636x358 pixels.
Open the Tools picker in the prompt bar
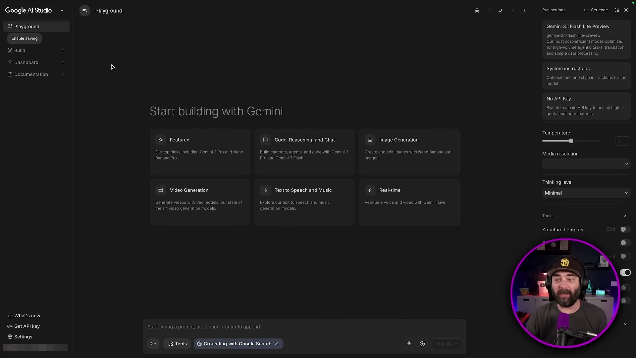pyautogui.click(x=177, y=344)
